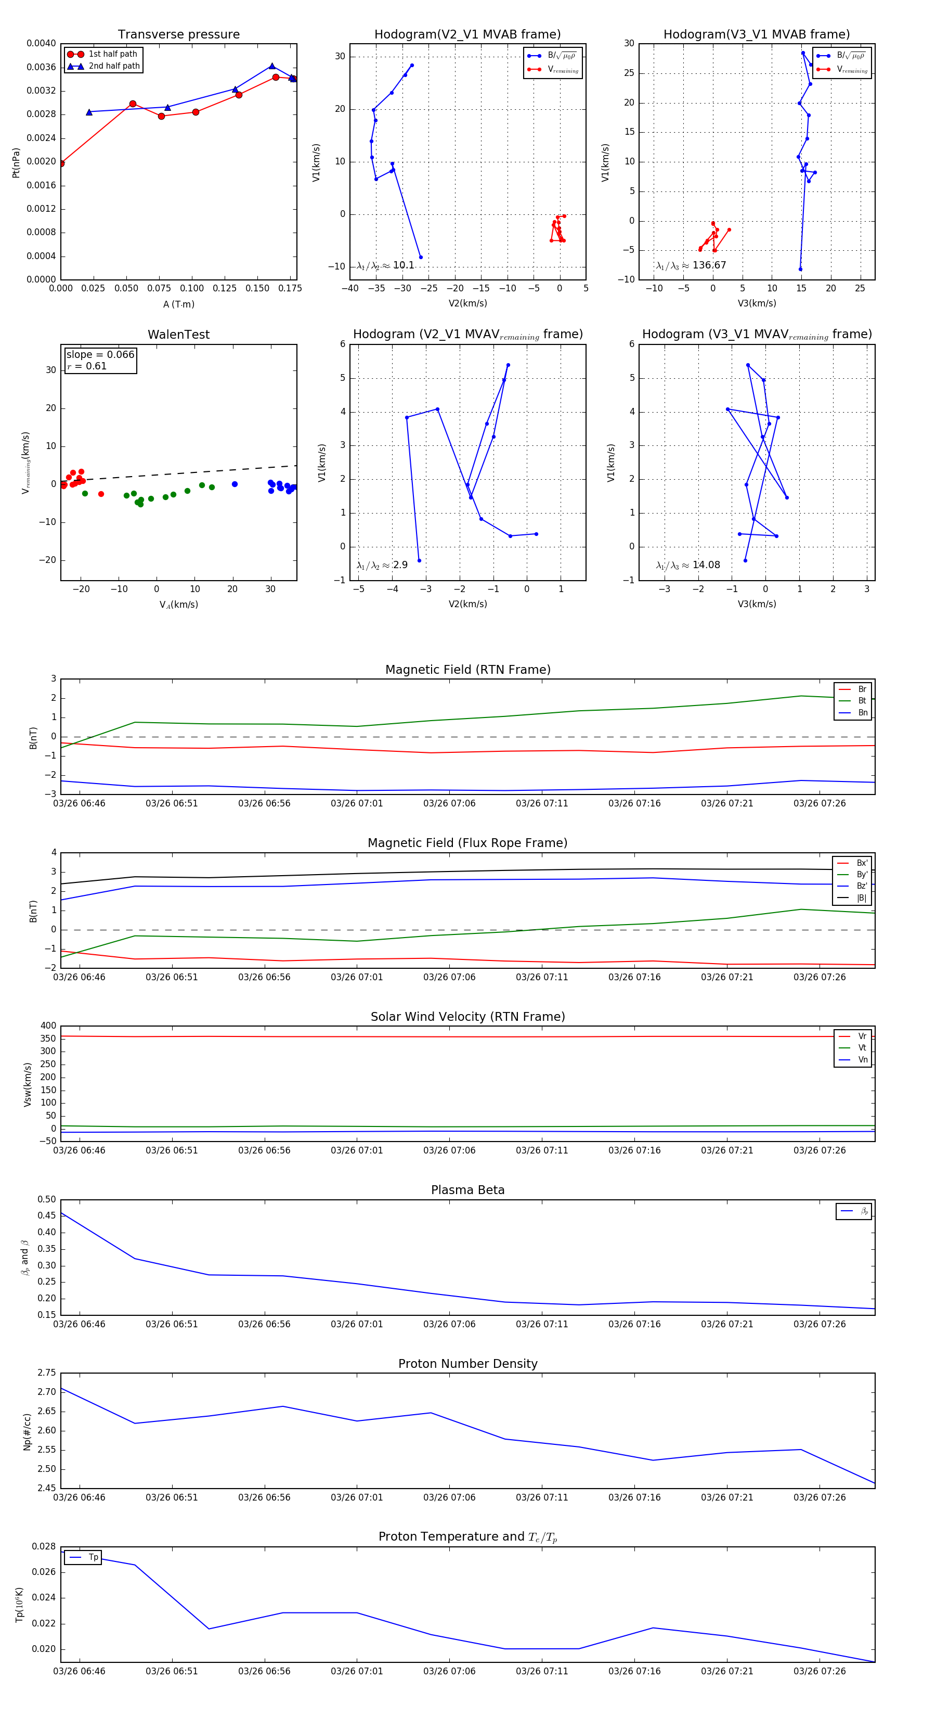Click the 'B/√μ0ρ' legend entry in V3_V1 MVAB hodogram
936x1717 pixels.
tap(841, 56)
